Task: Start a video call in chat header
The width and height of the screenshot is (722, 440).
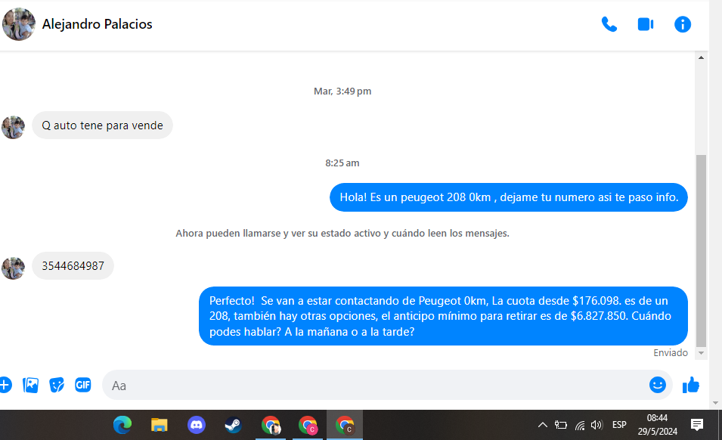Action: (x=646, y=24)
